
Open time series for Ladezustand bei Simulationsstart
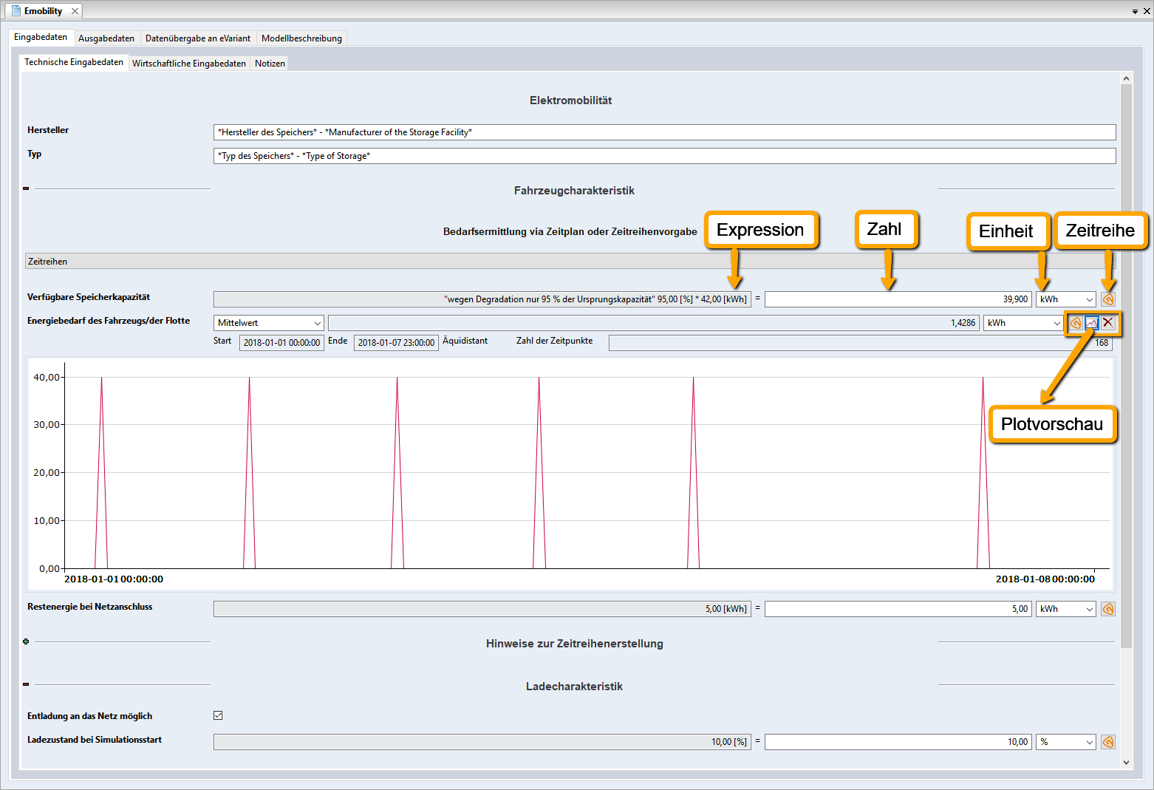click(1107, 742)
